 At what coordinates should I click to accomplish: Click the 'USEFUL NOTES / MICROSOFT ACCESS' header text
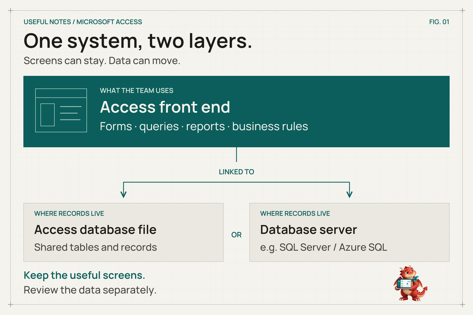coord(83,22)
